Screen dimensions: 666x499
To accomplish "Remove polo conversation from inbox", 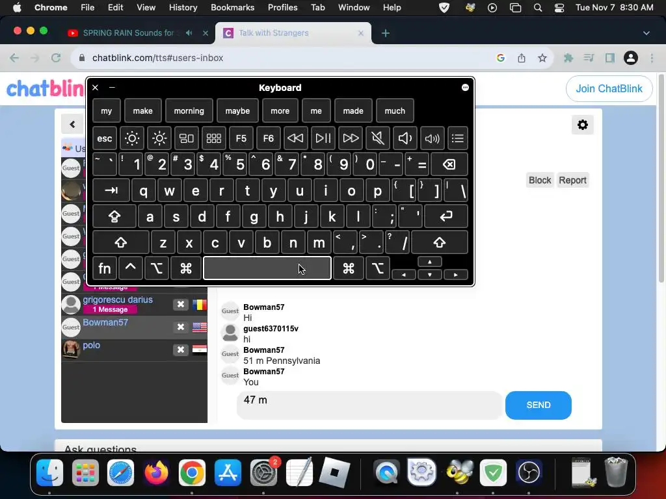I will pyautogui.click(x=181, y=350).
